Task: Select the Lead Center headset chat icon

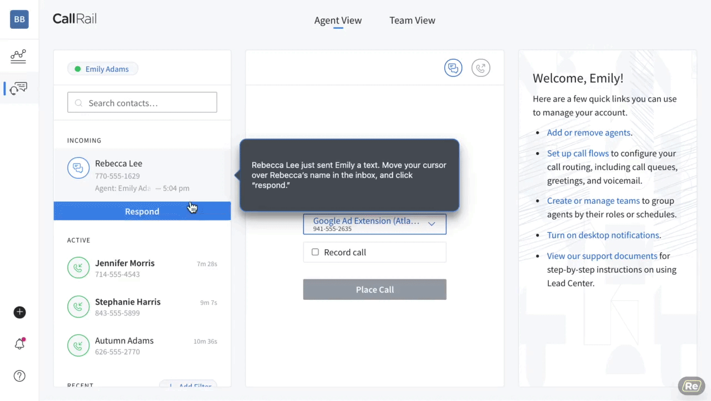Action: coord(18,88)
